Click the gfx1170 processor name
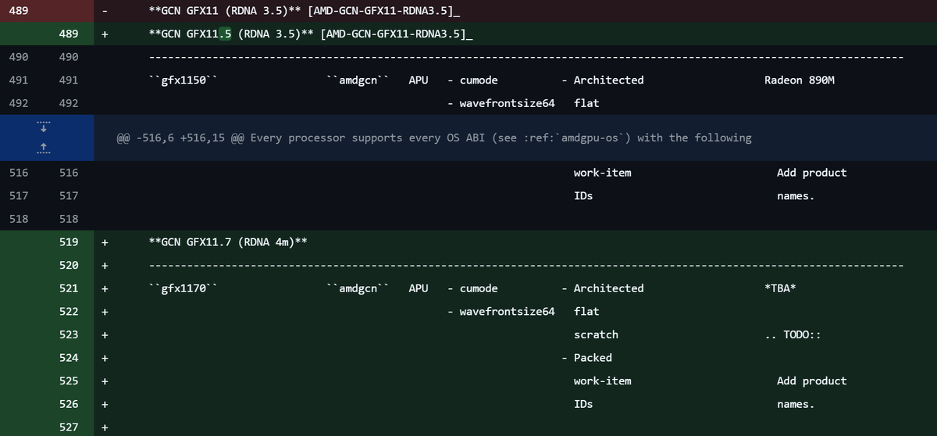 183,288
